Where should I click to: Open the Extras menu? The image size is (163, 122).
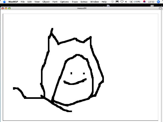click(84, 2)
